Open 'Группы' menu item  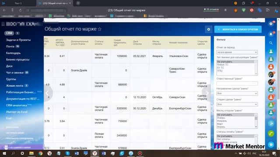(11, 79)
